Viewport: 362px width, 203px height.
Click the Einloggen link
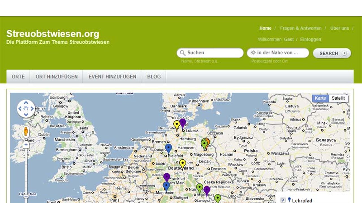click(x=311, y=39)
